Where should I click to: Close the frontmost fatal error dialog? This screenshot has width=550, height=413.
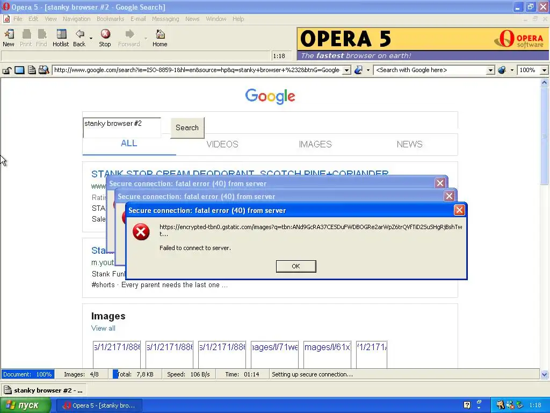(x=459, y=210)
